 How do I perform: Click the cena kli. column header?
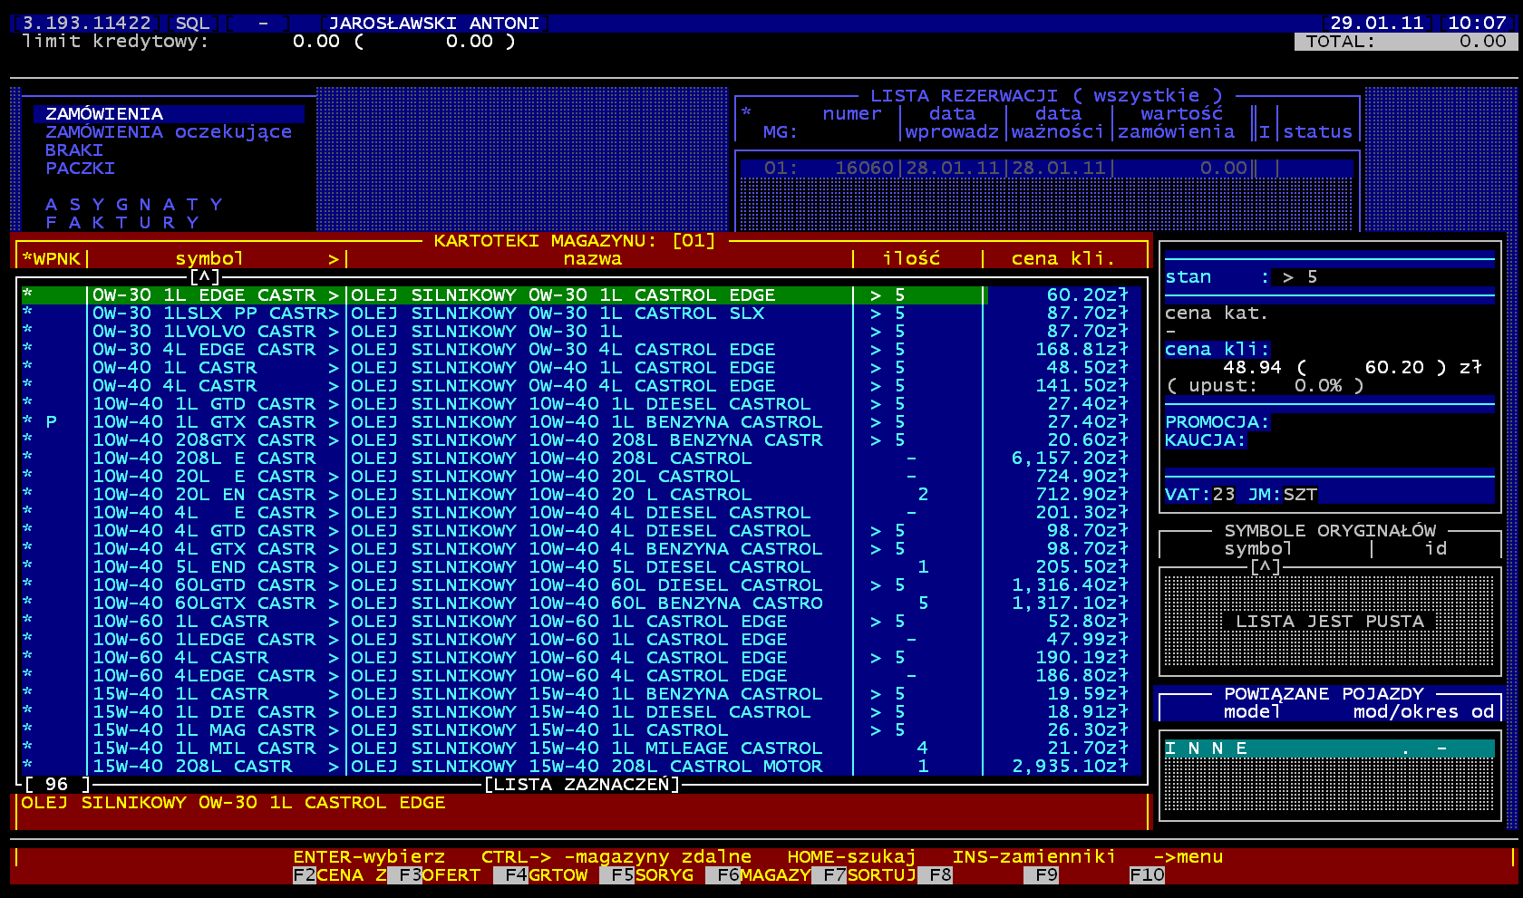[x=1064, y=259]
